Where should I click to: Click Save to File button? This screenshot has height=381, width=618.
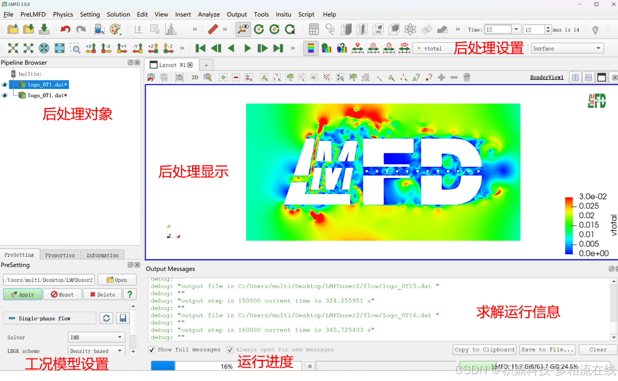coord(547,350)
